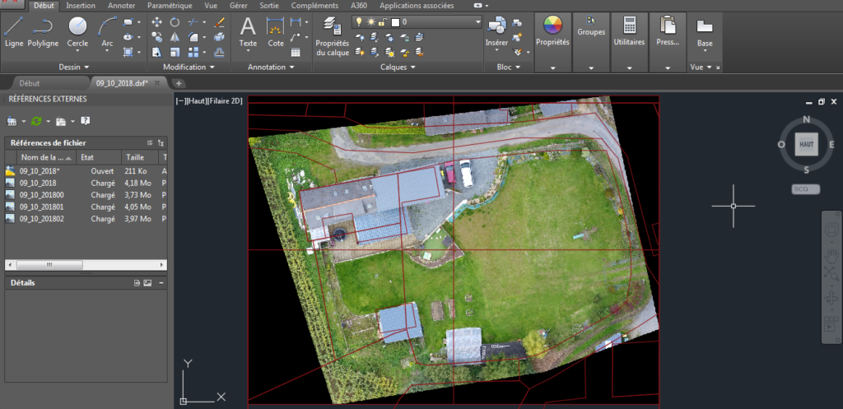
Task: Select the Ligne drawing tool
Action: coord(14,32)
